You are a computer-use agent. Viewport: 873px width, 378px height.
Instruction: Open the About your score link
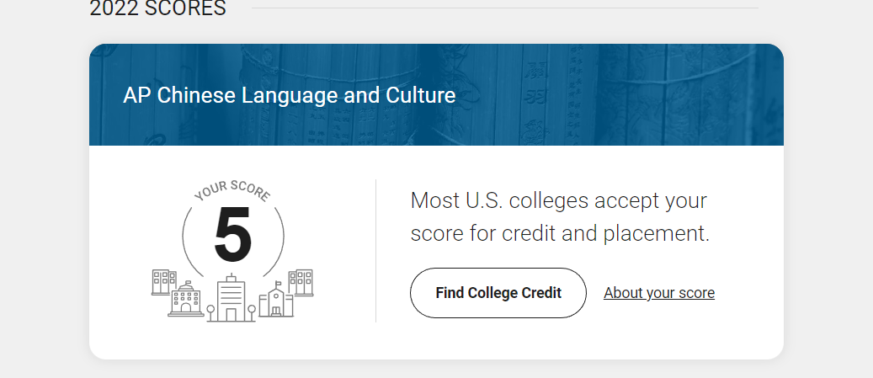[x=658, y=293]
